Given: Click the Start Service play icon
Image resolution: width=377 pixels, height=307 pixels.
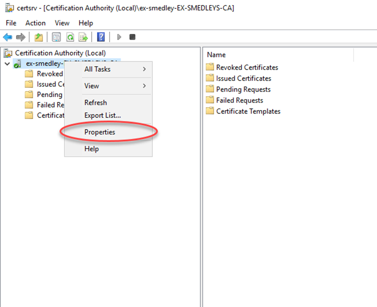Looking at the screenshot, I should point(119,37).
